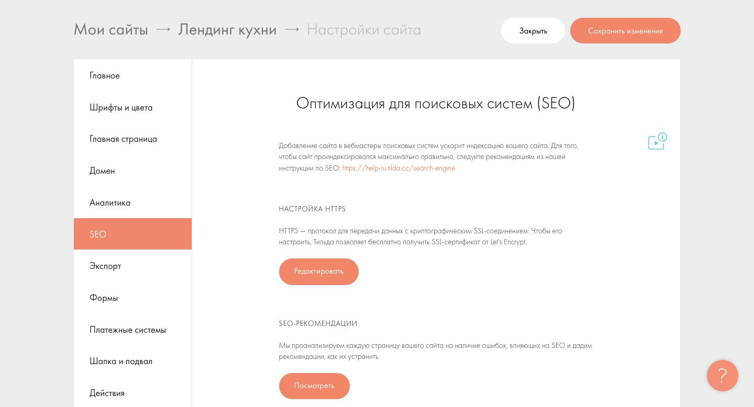Select Шапка и подвал in sidebar
This screenshot has height=407, width=754.
pos(121,361)
